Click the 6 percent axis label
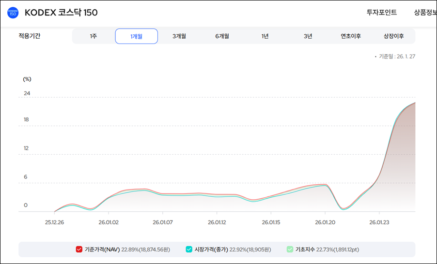This screenshot has height=264, width=437. coord(26,177)
